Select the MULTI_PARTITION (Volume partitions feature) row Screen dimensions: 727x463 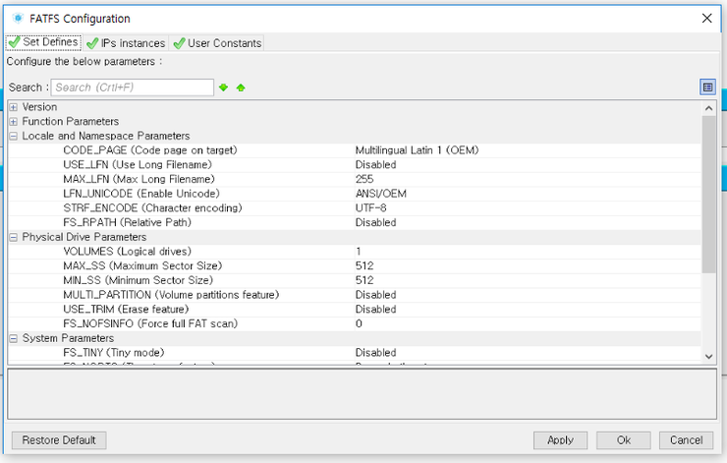click(x=355, y=295)
